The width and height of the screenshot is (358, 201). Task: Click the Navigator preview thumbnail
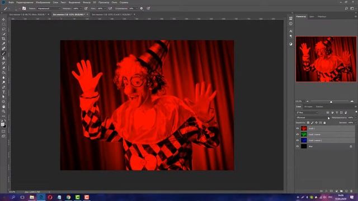[x=326, y=59]
